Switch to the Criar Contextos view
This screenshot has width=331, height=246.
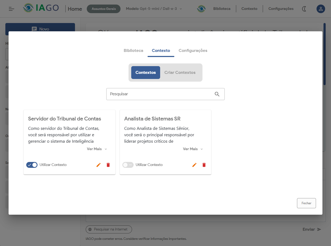(x=180, y=73)
